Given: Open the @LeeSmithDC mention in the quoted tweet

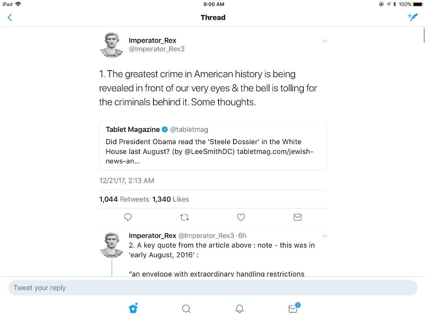Looking at the screenshot, I should click(x=209, y=151).
